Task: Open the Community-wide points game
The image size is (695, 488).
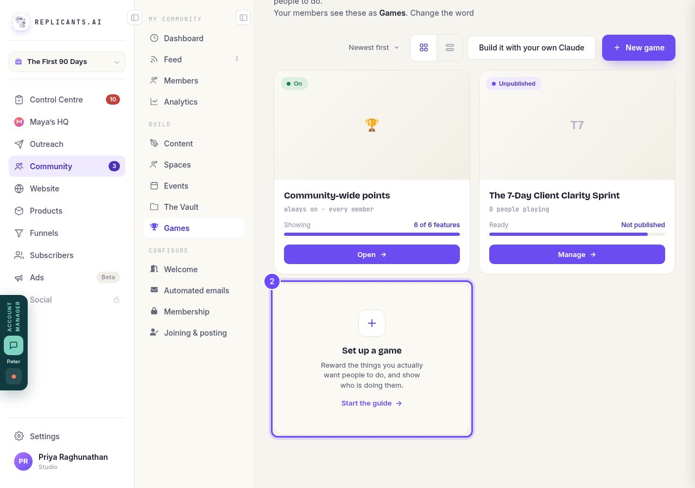Action: coord(372,254)
